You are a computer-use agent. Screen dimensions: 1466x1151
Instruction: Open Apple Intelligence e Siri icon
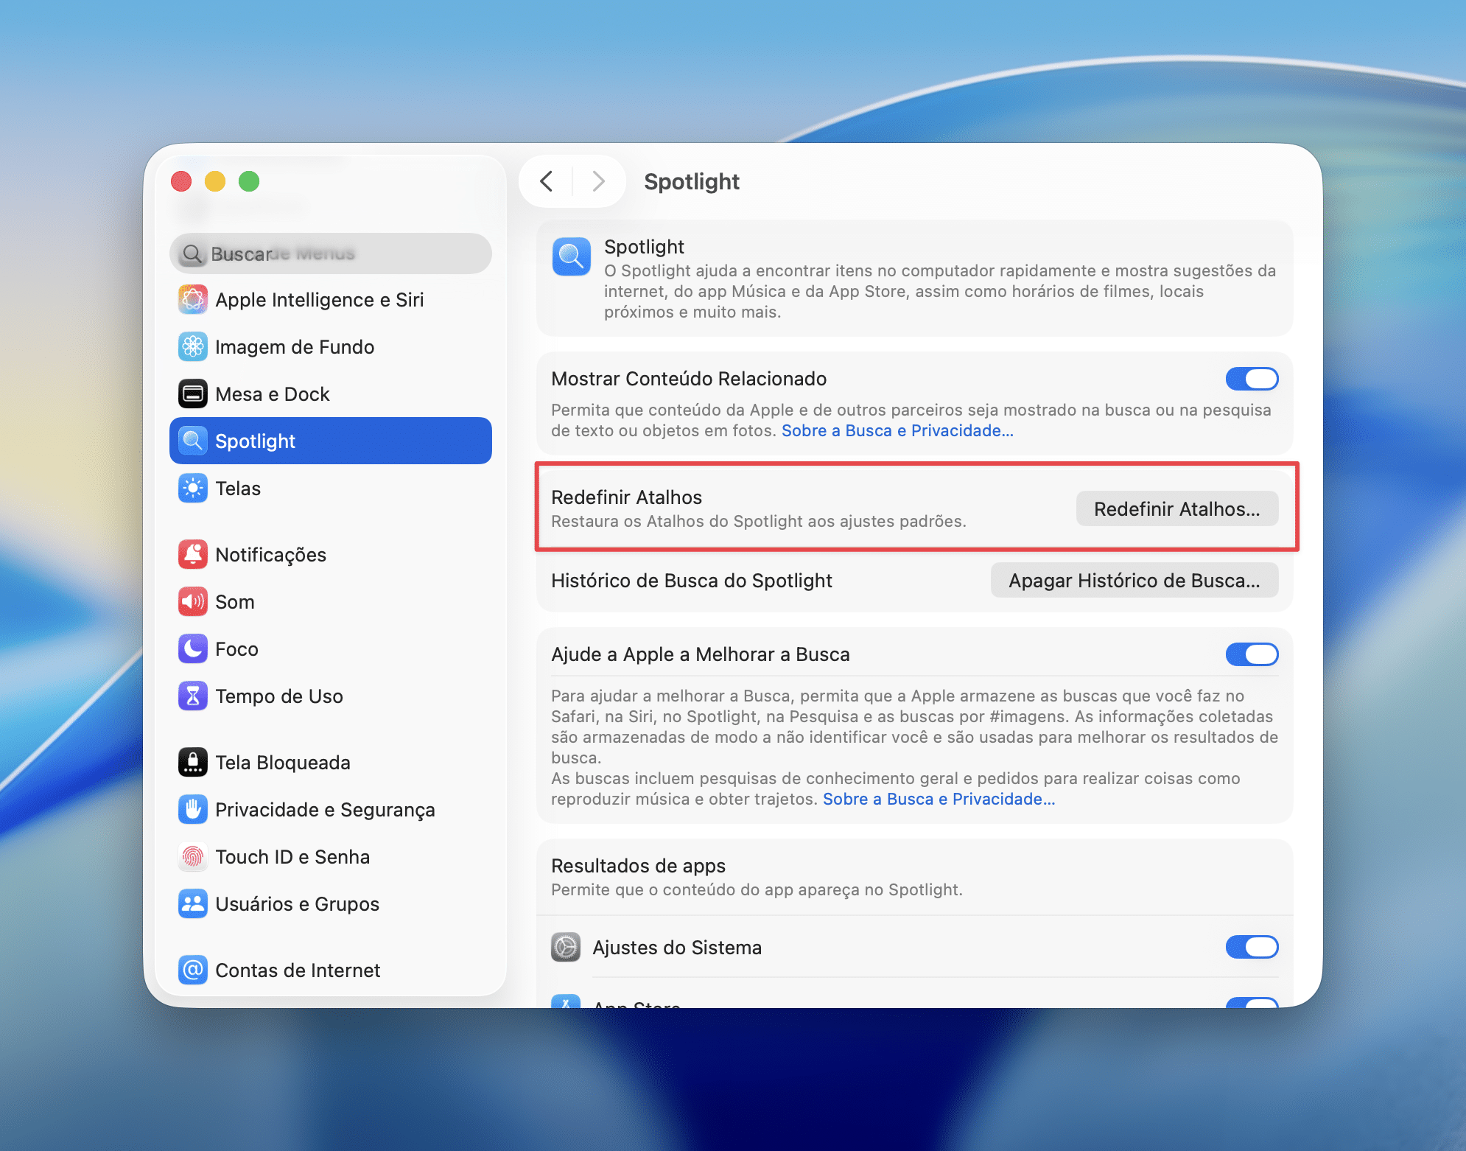(192, 300)
